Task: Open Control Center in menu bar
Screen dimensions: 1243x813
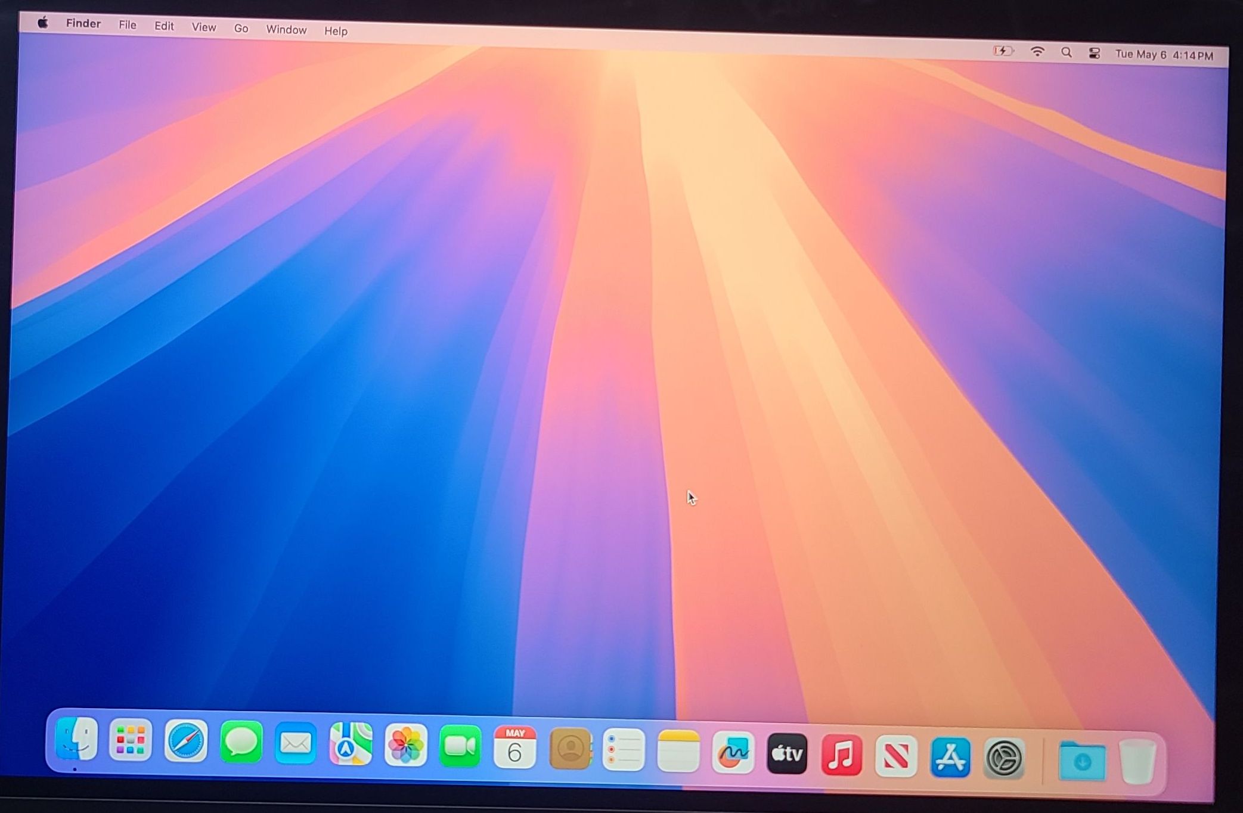Action: point(1094,54)
